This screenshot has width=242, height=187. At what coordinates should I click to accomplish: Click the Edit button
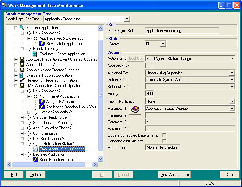pos(14,175)
